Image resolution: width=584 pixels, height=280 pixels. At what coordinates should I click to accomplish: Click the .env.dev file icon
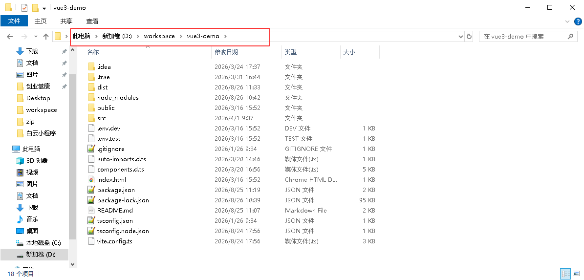coord(91,129)
